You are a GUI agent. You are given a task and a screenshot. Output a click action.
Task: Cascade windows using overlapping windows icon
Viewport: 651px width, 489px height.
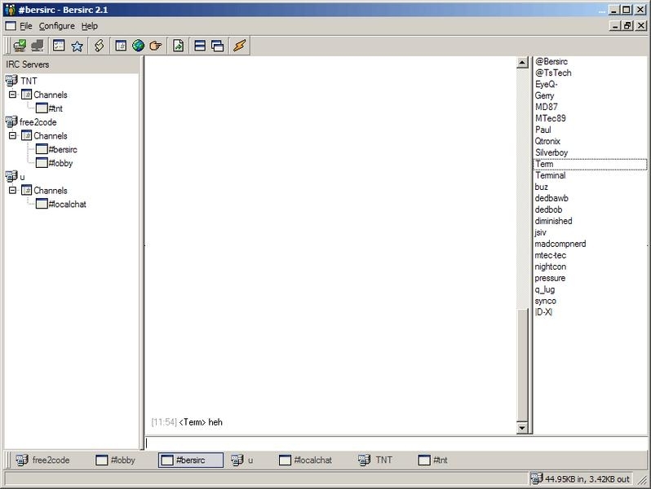tap(218, 46)
